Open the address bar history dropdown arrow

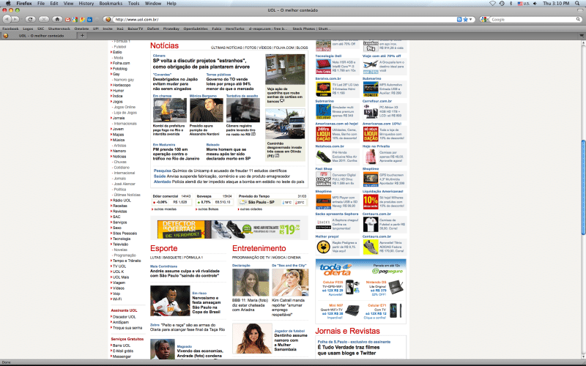coord(470,20)
